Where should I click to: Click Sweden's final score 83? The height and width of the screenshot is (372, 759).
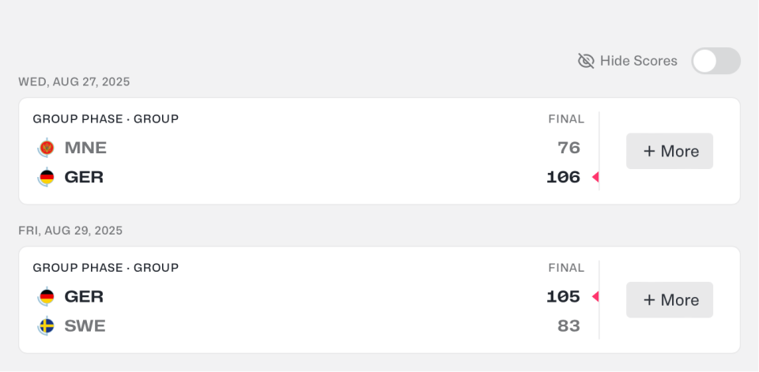[x=568, y=326]
